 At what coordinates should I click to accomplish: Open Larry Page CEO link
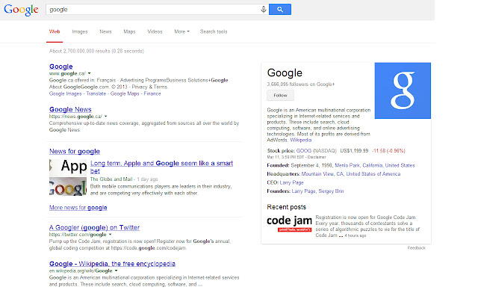[x=291, y=182]
